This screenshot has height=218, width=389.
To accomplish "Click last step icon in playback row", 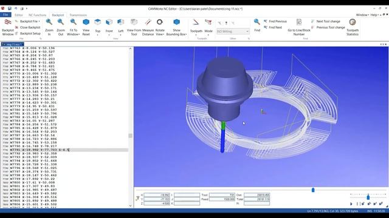I will pos(381,203).
